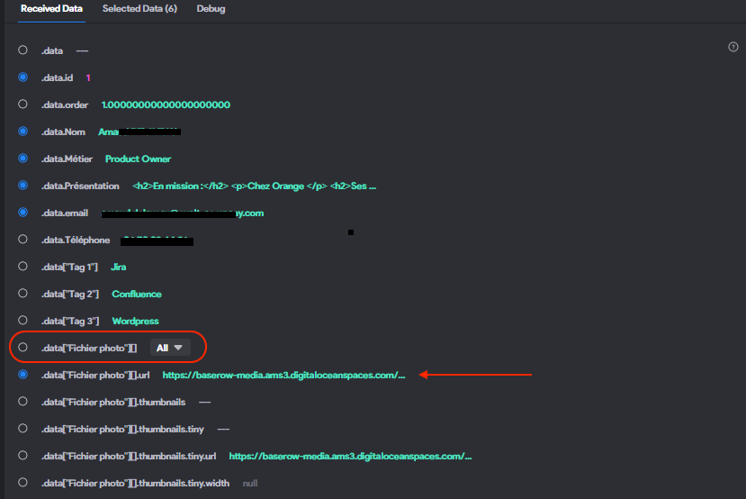Click the Présentation HTML value text

coord(254,186)
